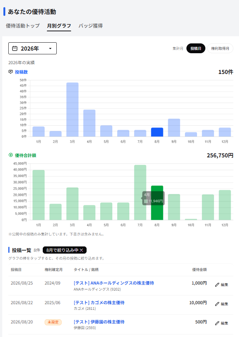The image size is (239, 337).
Task: Open the 伊藤園の株主優待 post link
Action: [x=99, y=322]
